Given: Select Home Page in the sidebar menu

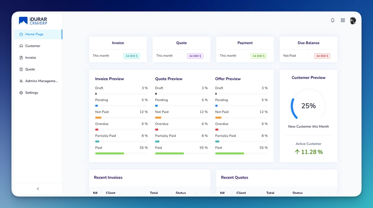Looking at the screenshot, I should point(34,34).
